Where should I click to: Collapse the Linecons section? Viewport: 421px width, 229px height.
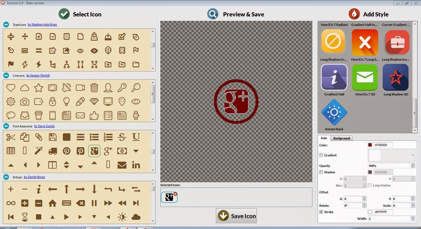pyautogui.click(x=6, y=75)
